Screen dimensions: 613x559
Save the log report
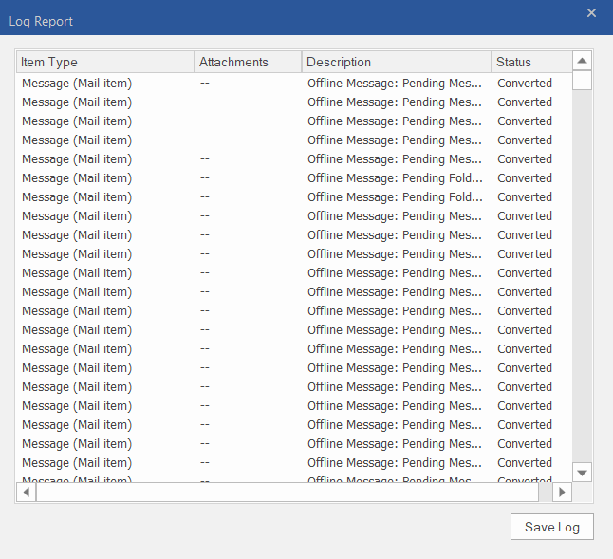(551, 527)
